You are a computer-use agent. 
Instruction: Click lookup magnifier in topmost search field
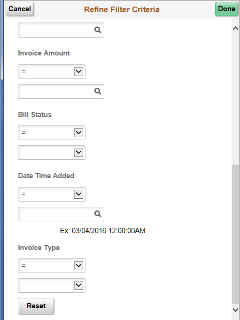tap(98, 30)
